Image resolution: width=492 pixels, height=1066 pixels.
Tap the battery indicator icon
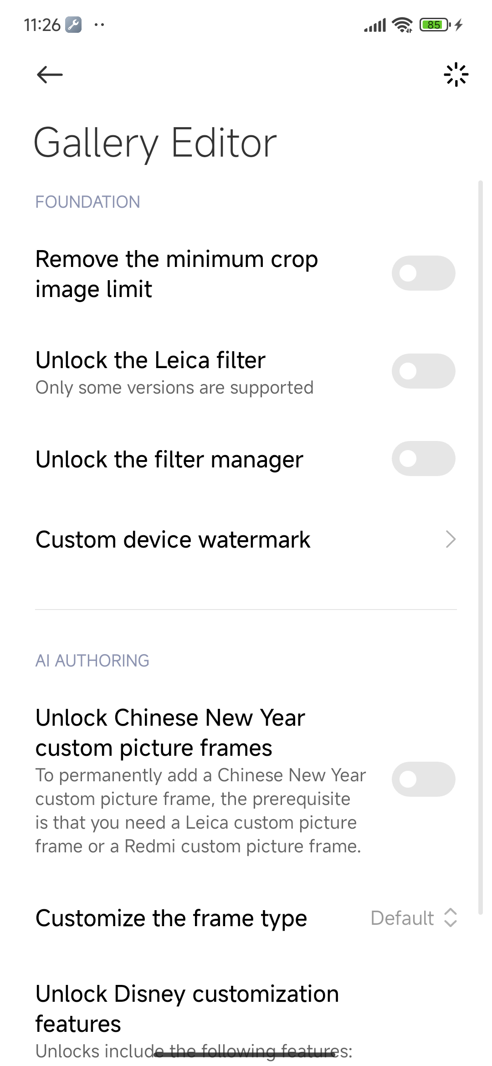pyautogui.click(x=434, y=25)
